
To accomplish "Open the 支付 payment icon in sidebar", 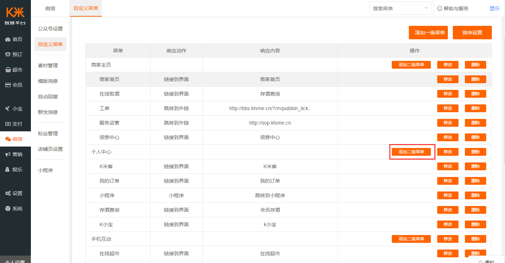I will coord(8,124).
